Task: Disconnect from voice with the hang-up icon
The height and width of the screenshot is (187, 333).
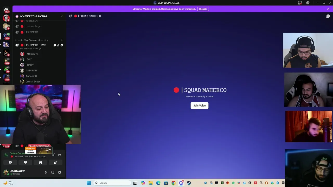Action: [60, 155]
